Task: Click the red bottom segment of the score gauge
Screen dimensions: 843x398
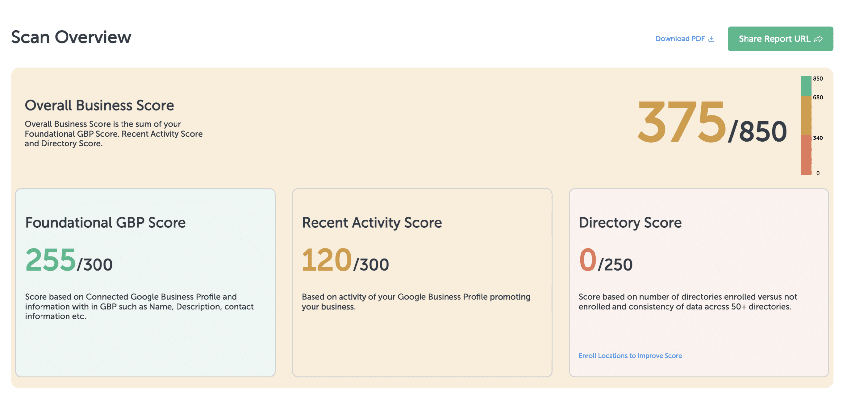Action: [x=805, y=155]
